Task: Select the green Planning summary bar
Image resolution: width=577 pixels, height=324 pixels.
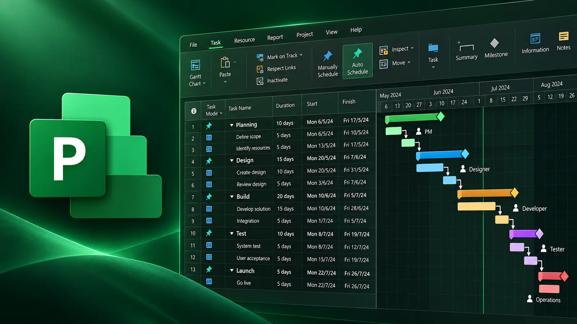Action: click(415, 117)
